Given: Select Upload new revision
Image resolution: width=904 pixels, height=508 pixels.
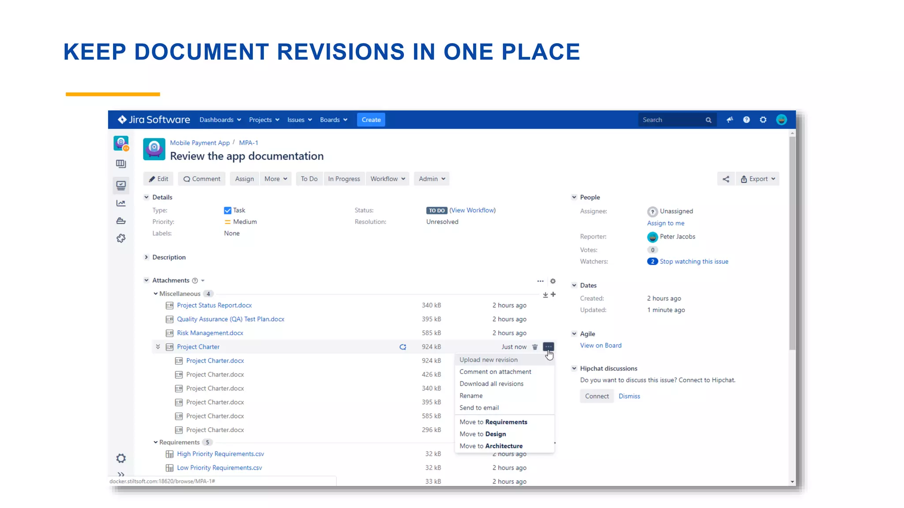Looking at the screenshot, I should point(504,360).
